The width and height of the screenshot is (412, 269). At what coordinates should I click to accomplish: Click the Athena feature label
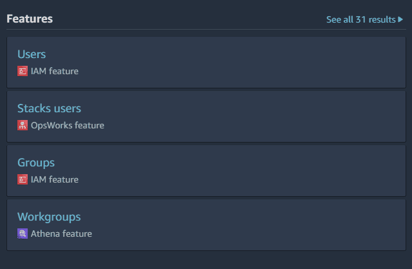(x=61, y=234)
